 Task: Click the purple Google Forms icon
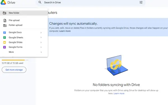(4, 47)
